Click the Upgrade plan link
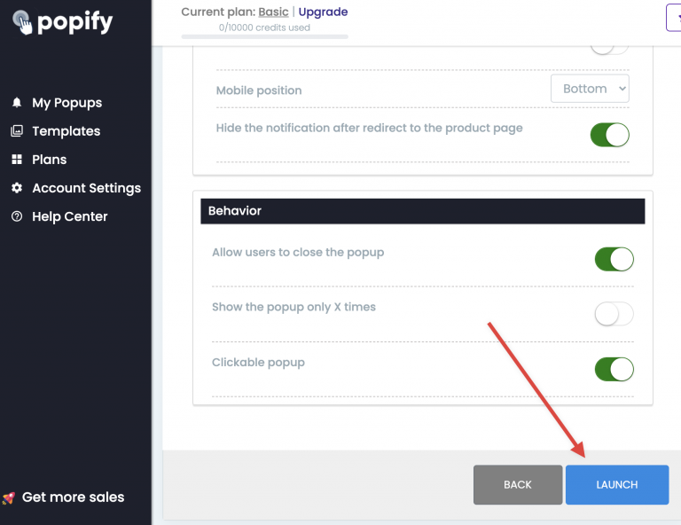 [x=323, y=12]
